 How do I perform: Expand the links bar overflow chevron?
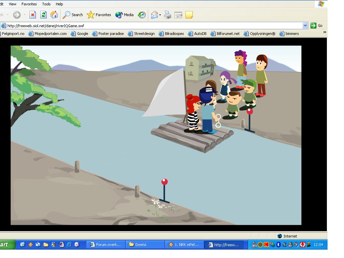(x=325, y=32)
